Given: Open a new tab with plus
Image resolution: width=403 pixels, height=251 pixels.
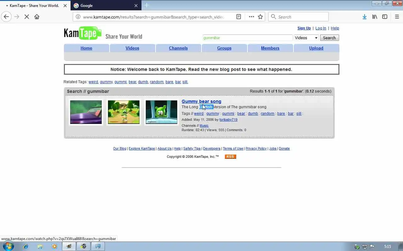Looking at the screenshot, I should click(x=147, y=5).
